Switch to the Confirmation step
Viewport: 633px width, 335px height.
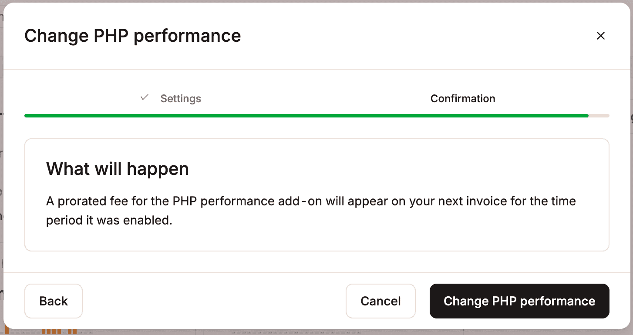click(463, 98)
